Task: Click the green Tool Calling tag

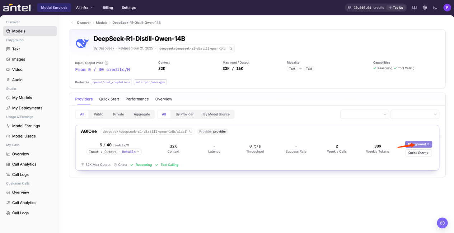Action: pyautogui.click(x=167, y=165)
